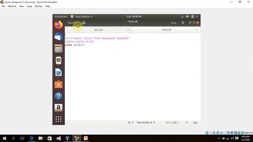
Task: Click the VirtualBox hard disk status icon
Action: pos(207,133)
